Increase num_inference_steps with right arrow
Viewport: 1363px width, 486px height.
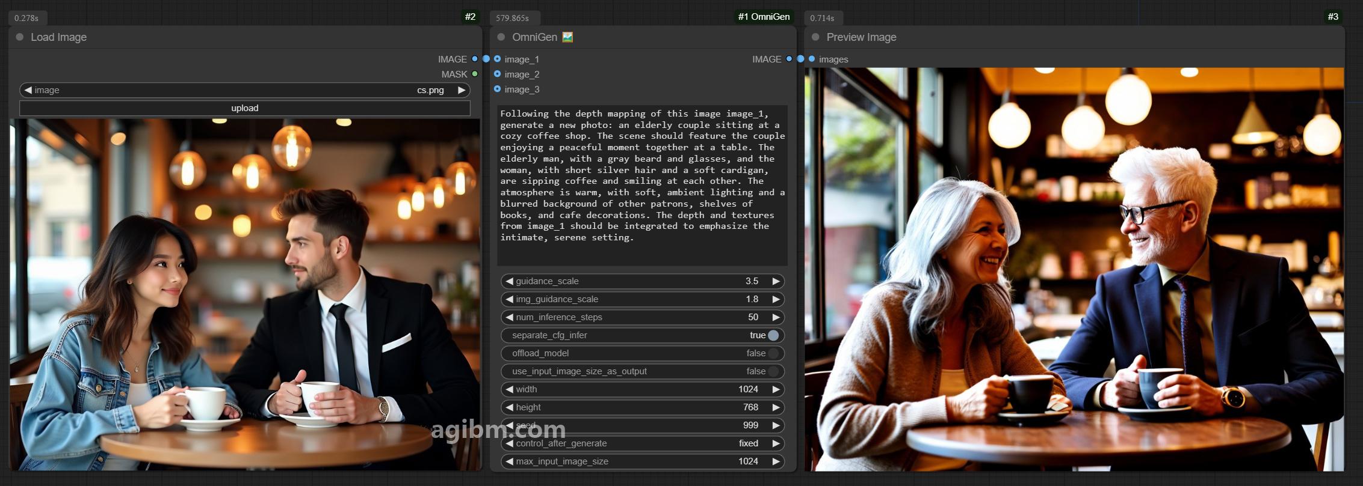(776, 317)
